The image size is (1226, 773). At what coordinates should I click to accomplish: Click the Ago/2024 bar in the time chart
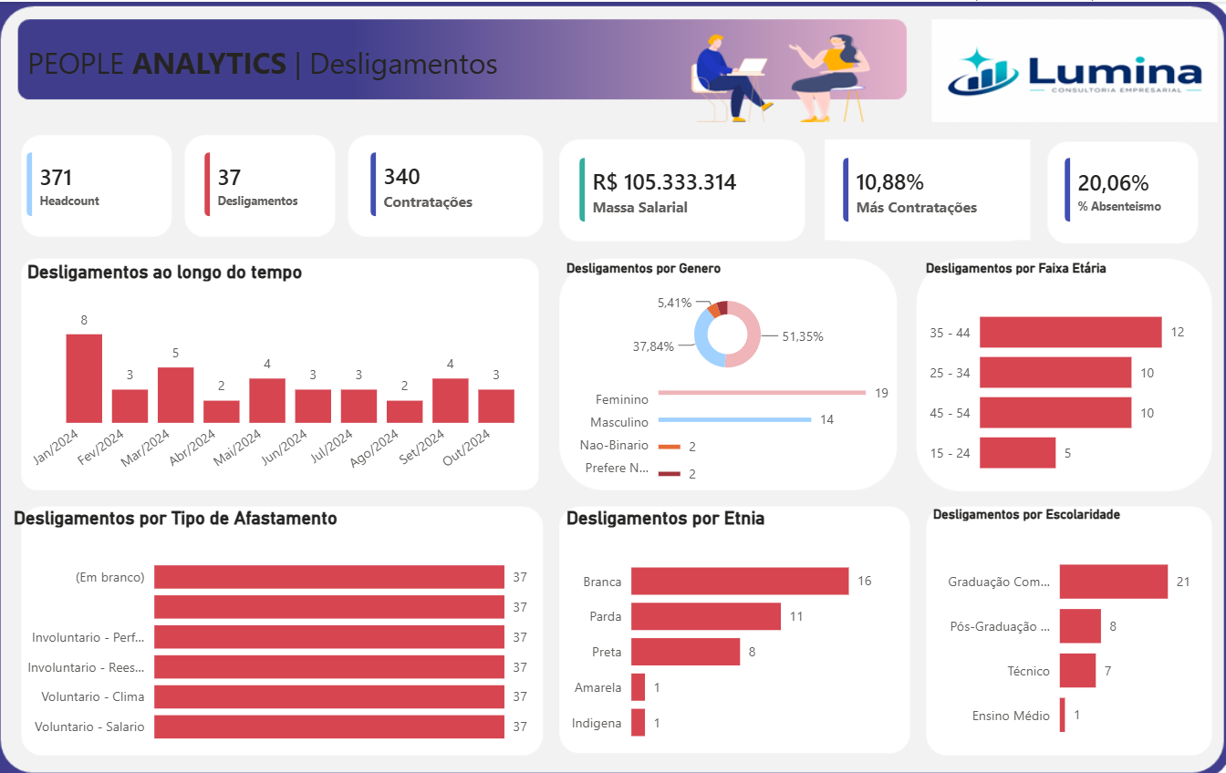coord(405,412)
